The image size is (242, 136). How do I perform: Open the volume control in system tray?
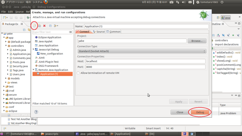pyautogui.click(x=184, y=2)
